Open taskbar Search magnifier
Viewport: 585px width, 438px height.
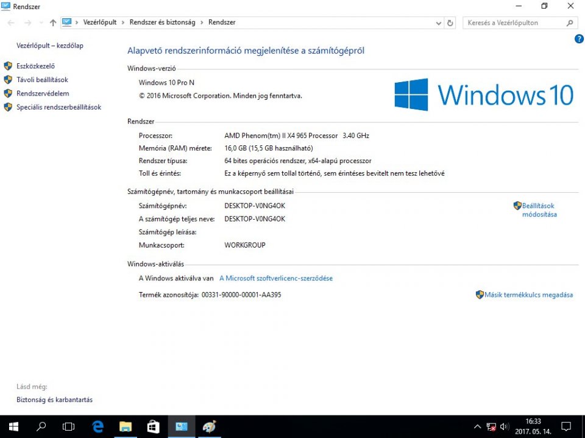[x=41, y=427]
